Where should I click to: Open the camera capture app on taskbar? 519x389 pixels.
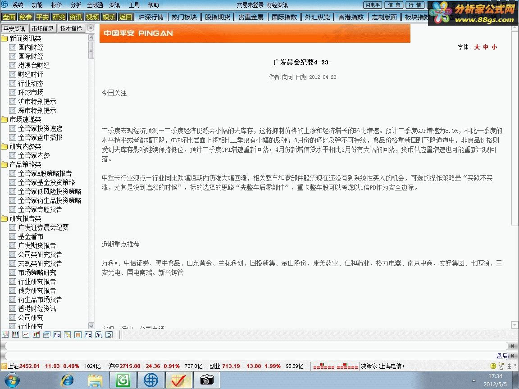click(206, 380)
